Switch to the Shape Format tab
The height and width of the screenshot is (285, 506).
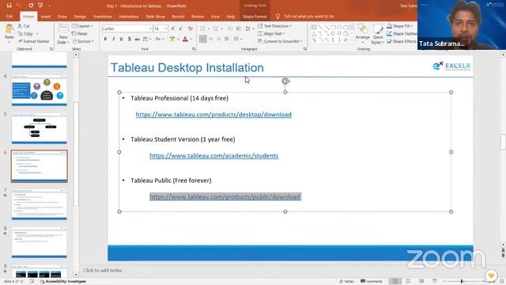coord(255,17)
